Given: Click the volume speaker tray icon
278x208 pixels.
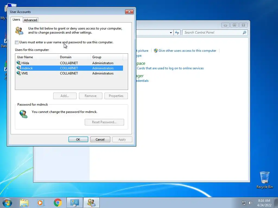Looking at the screenshot, I should pos(250,203).
